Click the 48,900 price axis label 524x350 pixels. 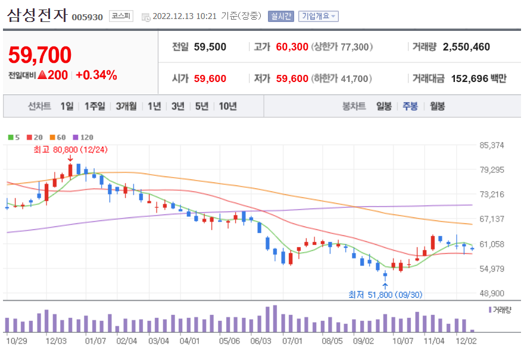coord(492,294)
